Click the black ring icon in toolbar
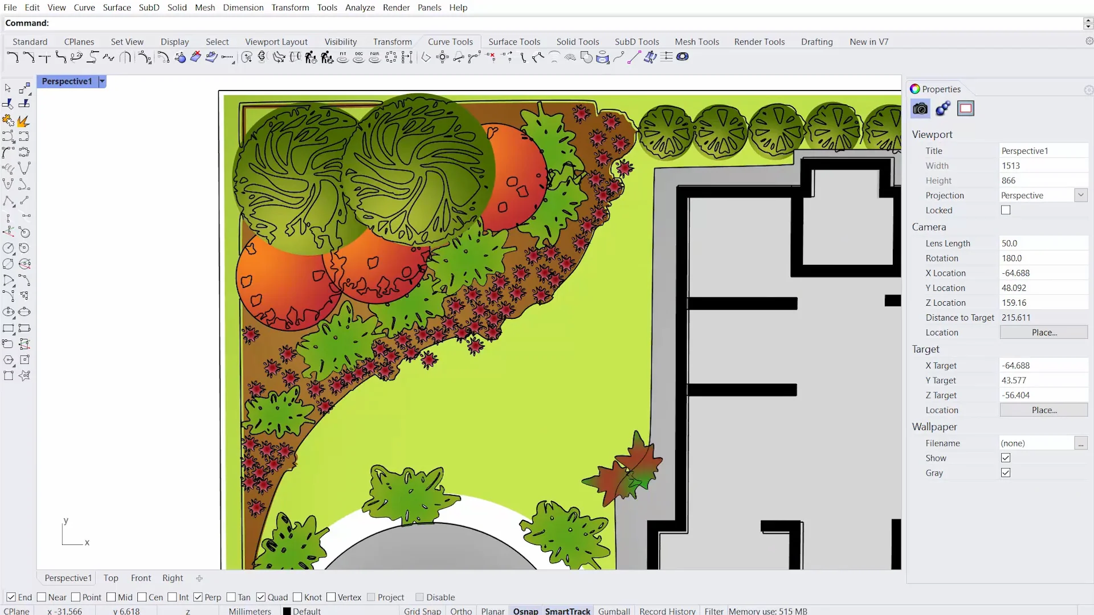Screen dimensions: 1094x615 (x=683, y=57)
